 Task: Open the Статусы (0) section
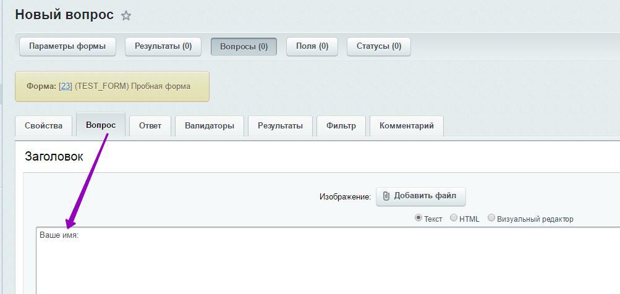click(x=379, y=46)
